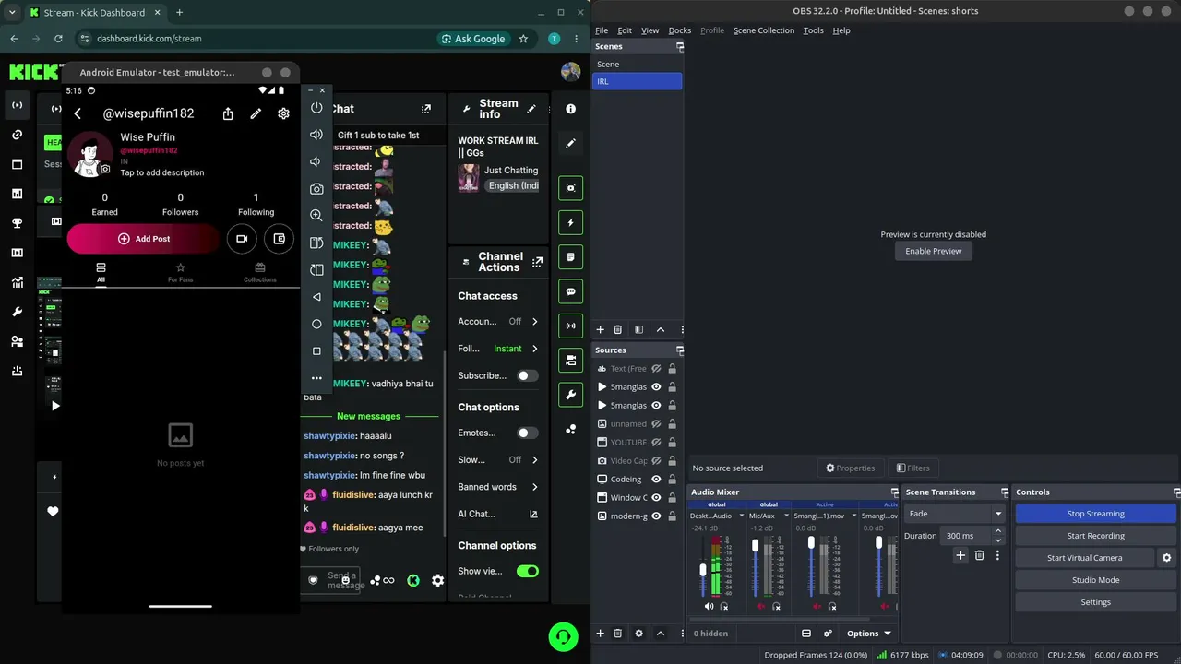The image size is (1181, 664).
Task: Expand Account age chat access setting
Action: pos(535,322)
